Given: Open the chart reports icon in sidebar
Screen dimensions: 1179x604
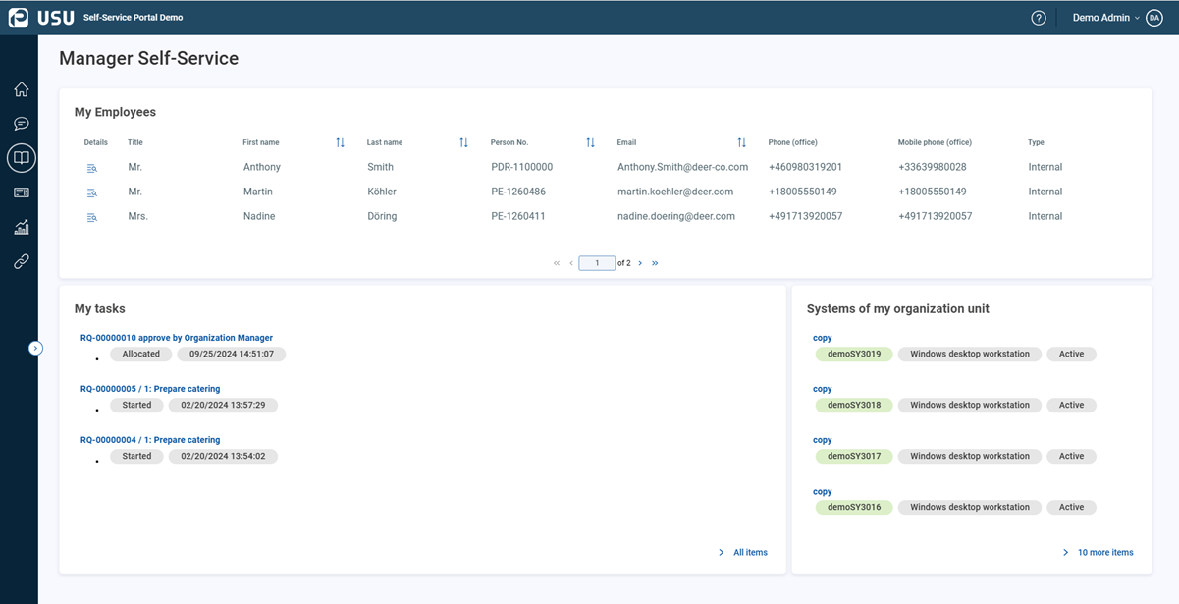Looking at the screenshot, I should 22,228.
